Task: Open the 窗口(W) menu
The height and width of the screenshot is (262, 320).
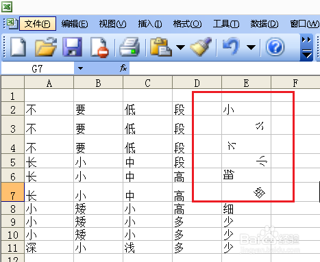Action: [305, 24]
